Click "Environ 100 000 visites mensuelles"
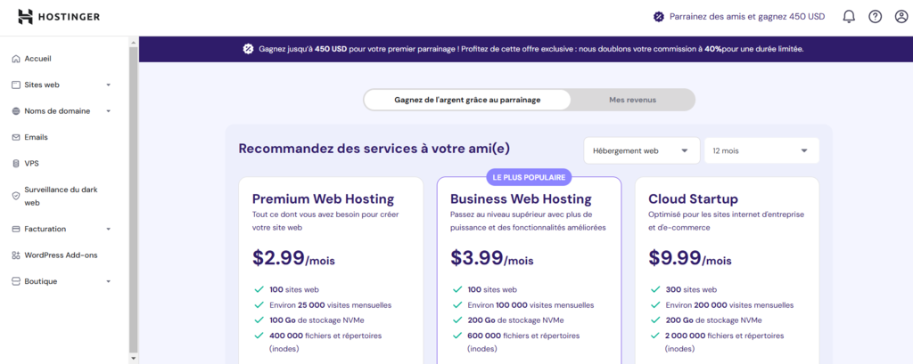Viewport: 913px width, 364px height. click(x=531, y=305)
